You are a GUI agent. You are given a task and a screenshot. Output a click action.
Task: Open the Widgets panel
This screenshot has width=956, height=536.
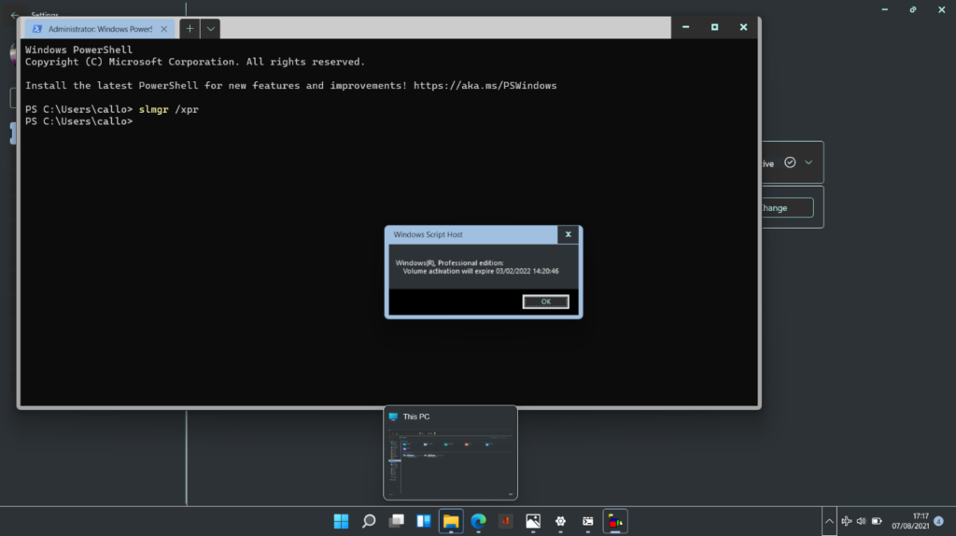pos(424,521)
